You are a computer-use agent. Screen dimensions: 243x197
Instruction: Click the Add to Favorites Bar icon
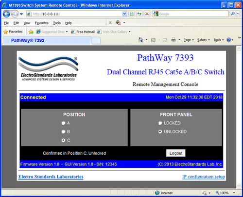pyautogui.click(x=31, y=32)
